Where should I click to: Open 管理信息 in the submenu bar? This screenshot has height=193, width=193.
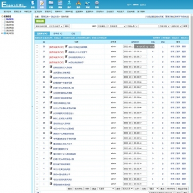click(x=18, y=12)
